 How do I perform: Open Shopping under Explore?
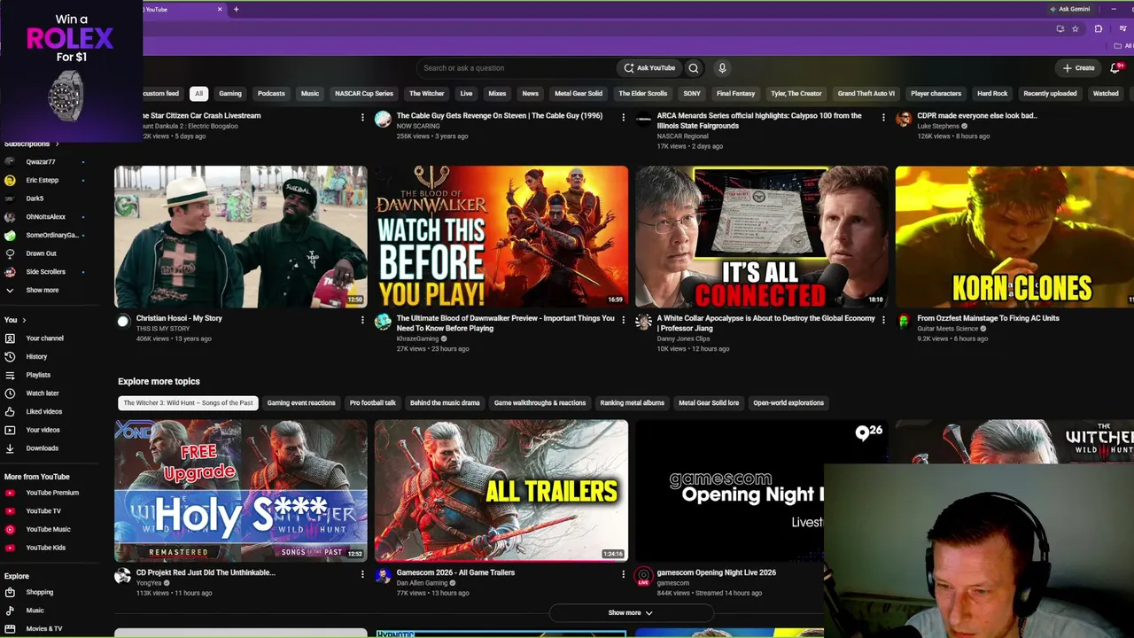(39, 593)
